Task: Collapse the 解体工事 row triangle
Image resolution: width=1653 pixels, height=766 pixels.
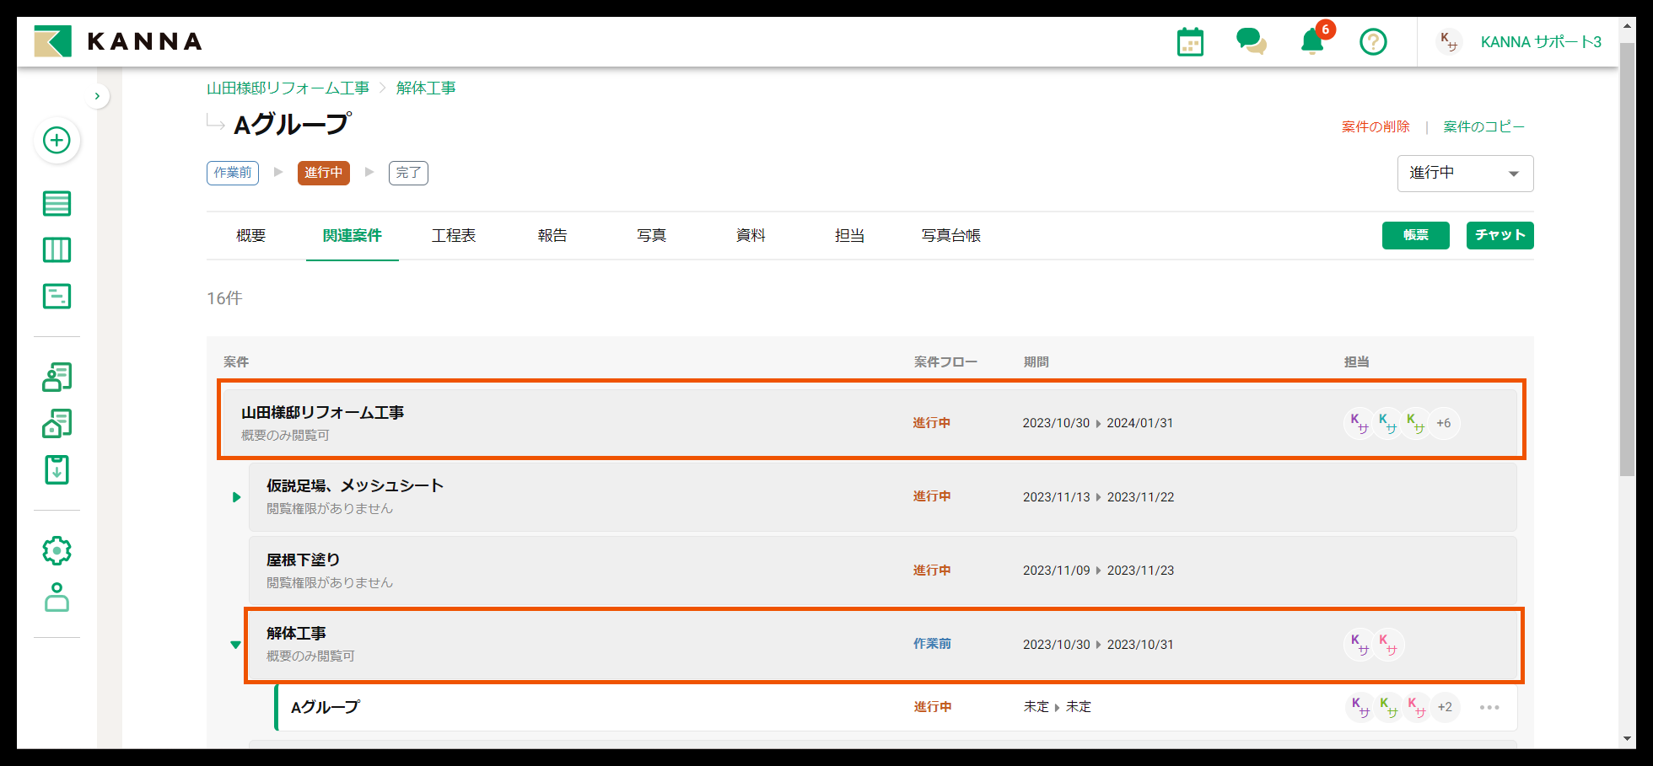Action: pyautogui.click(x=236, y=644)
